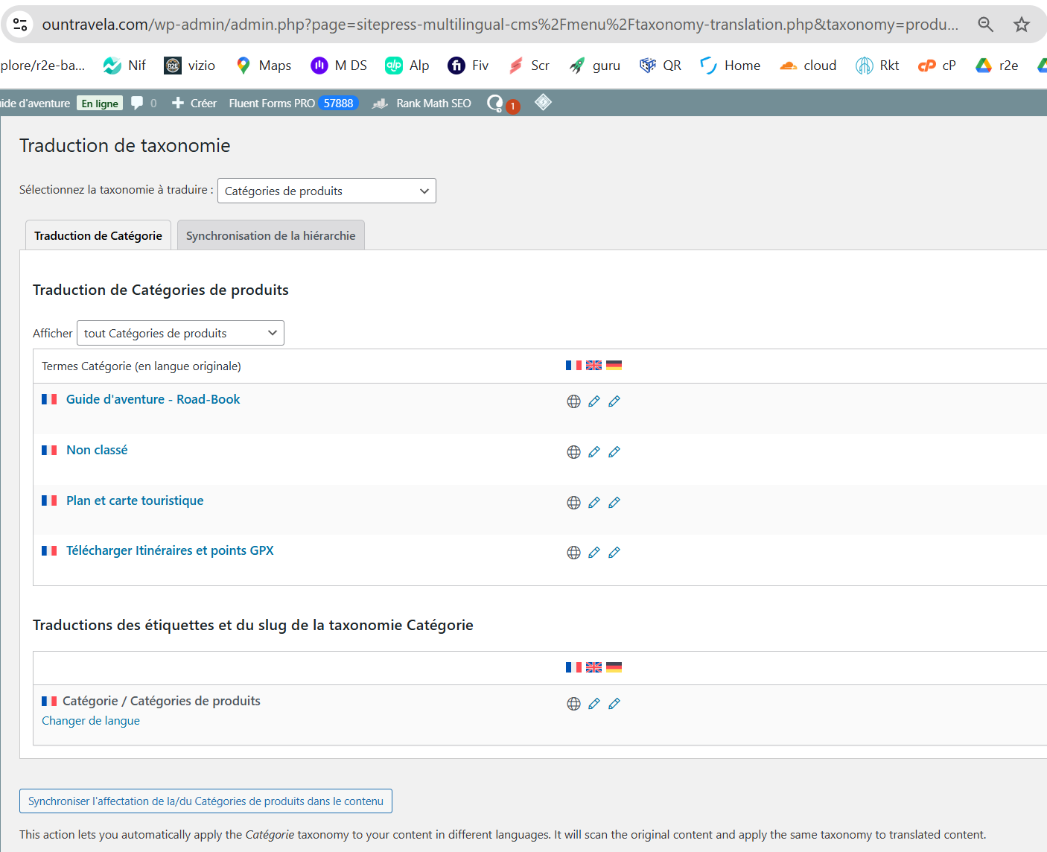This screenshot has height=852, width=1047.
Task: Open the Créer menu in the admin bar
Action: pyautogui.click(x=194, y=103)
